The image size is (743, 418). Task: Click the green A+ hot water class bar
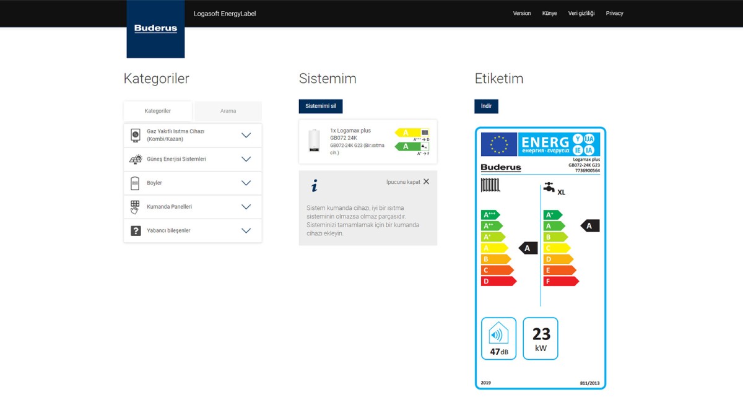click(553, 215)
